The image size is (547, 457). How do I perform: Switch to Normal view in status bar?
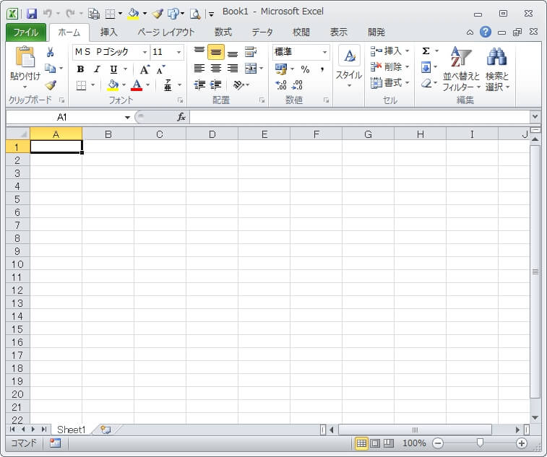pyautogui.click(x=361, y=443)
